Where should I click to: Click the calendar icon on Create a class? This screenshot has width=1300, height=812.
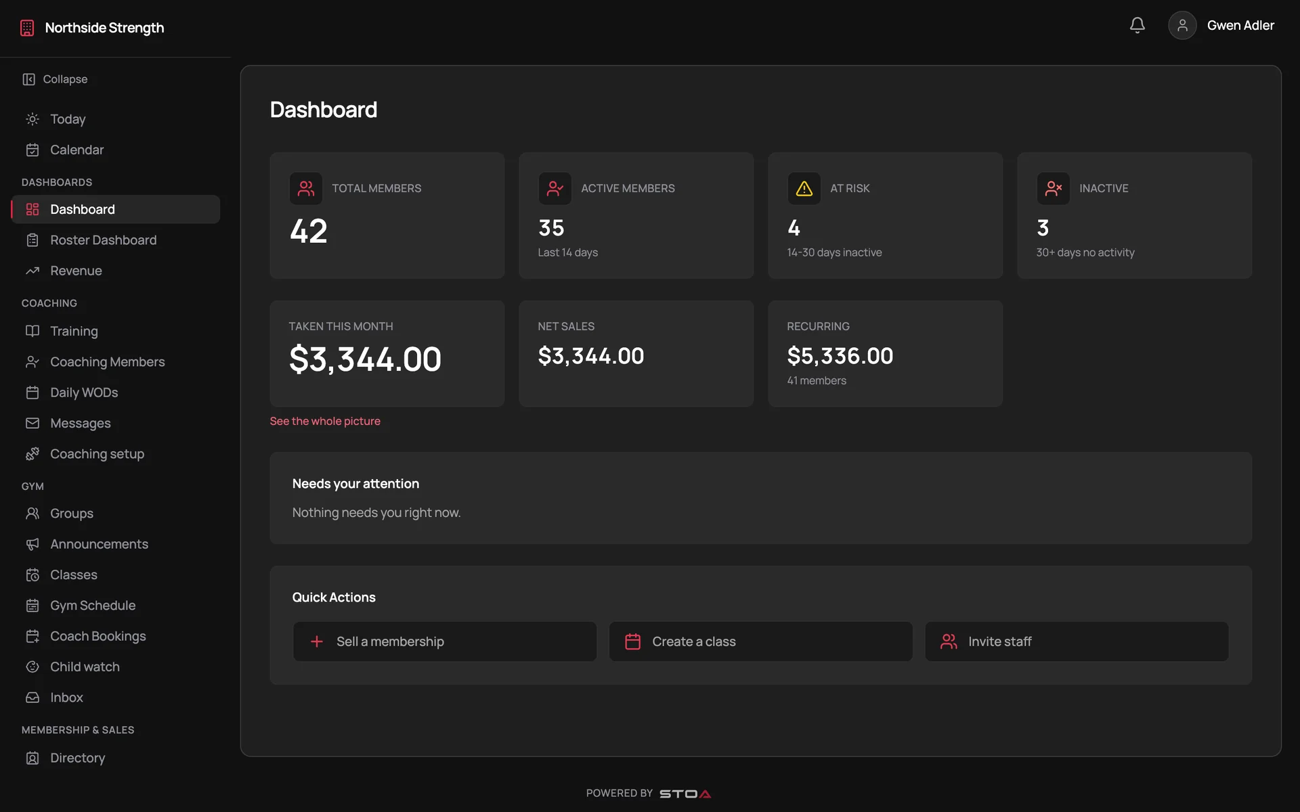click(633, 641)
